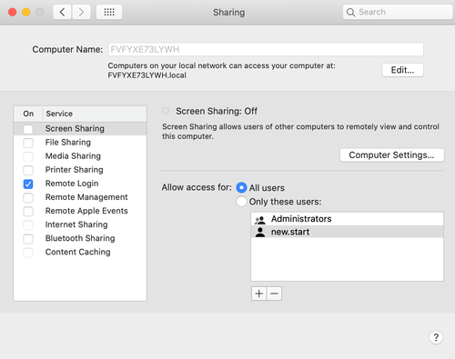Click the Service column header
Viewport: 455px width, 359px height.
(95, 114)
